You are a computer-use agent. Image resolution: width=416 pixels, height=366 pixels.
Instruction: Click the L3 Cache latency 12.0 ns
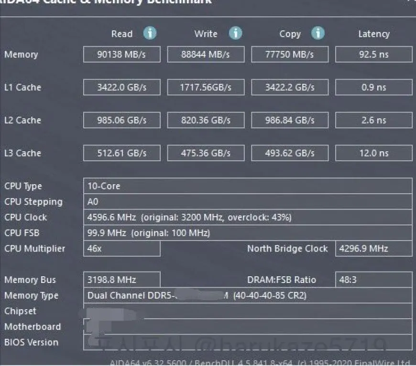click(x=374, y=153)
